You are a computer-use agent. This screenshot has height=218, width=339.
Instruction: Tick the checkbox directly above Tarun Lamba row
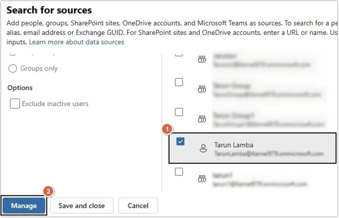[x=179, y=112]
